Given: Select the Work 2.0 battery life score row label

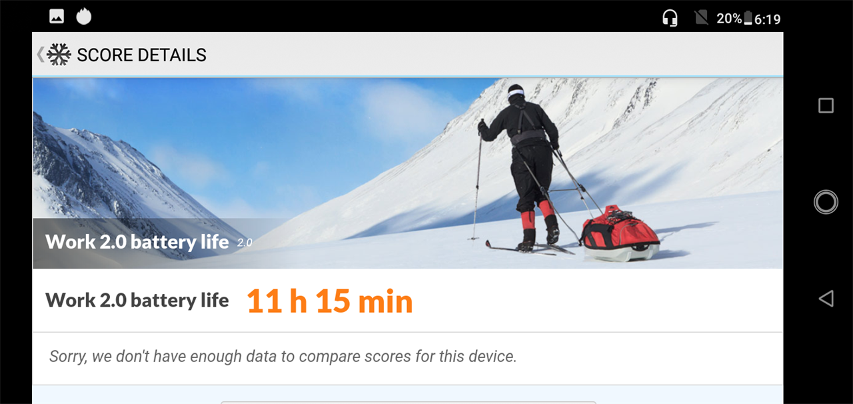Looking at the screenshot, I should [137, 301].
